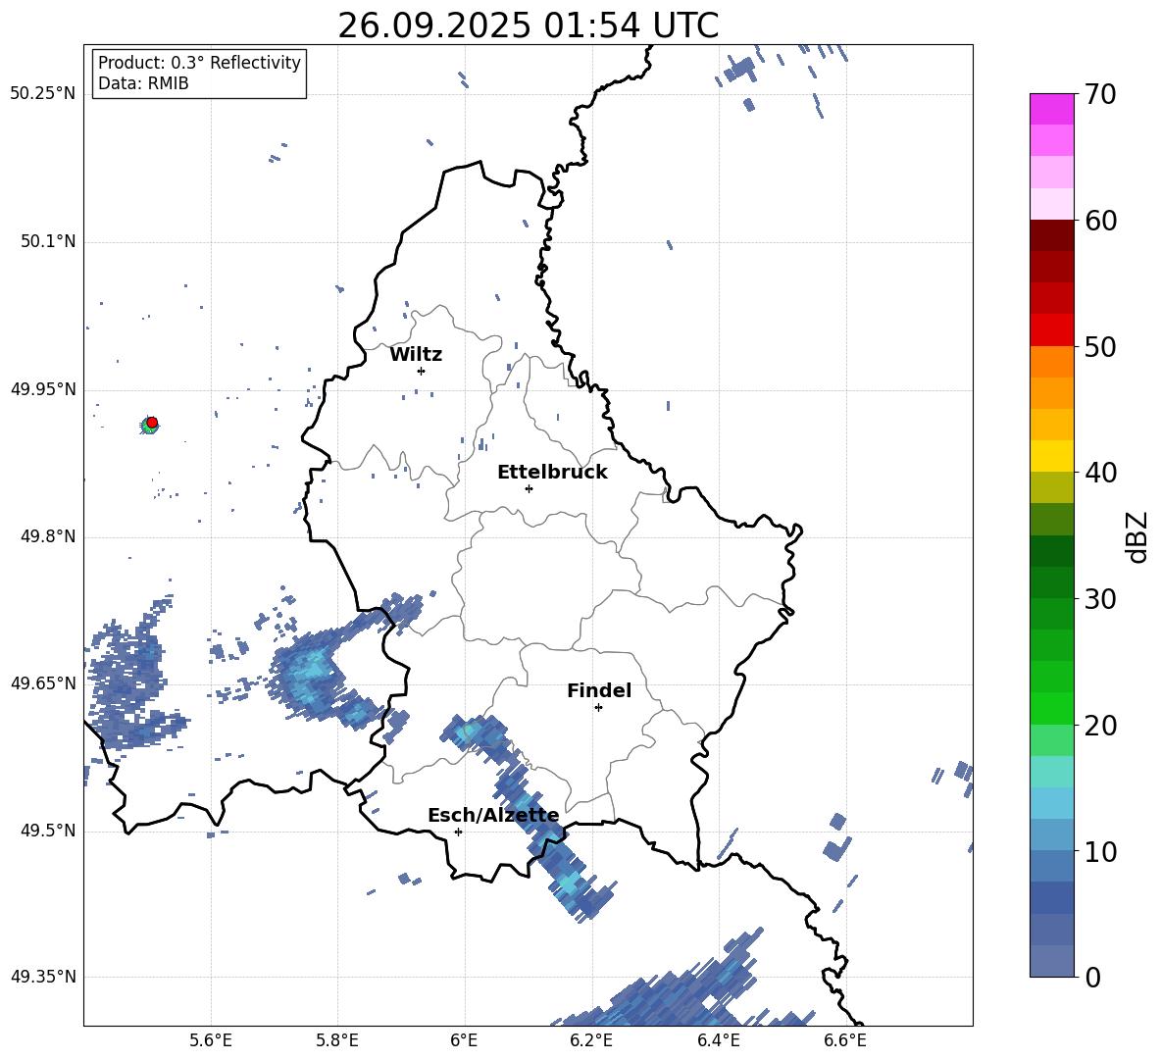
Task: Click the colorbar tick label 0
Action: coord(1092,977)
